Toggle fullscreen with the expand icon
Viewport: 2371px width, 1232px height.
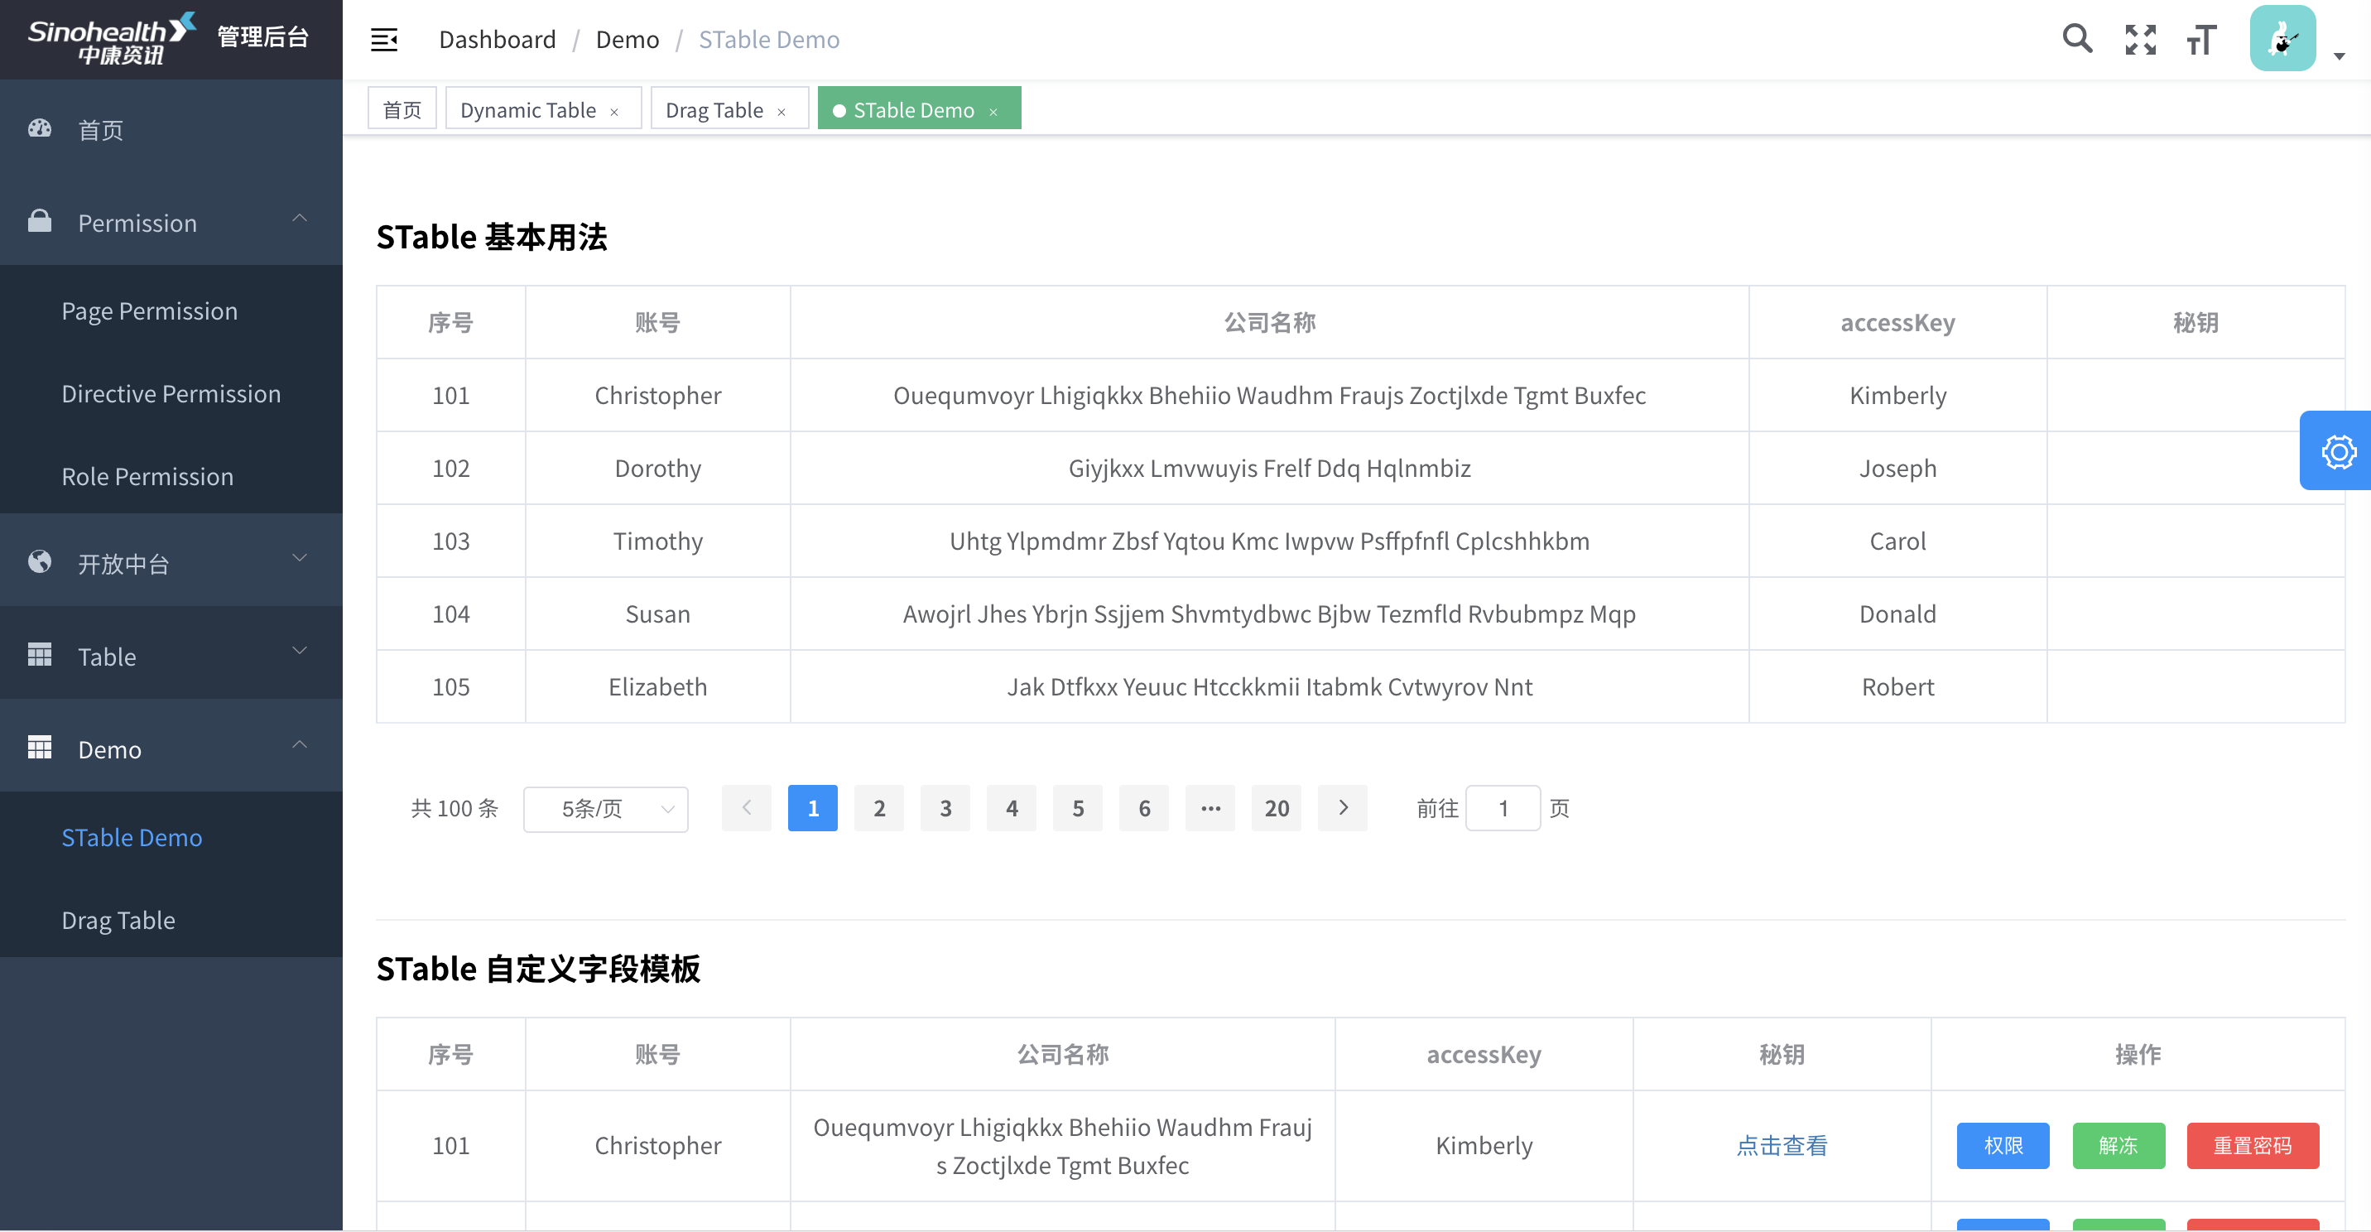[2140, 40]
